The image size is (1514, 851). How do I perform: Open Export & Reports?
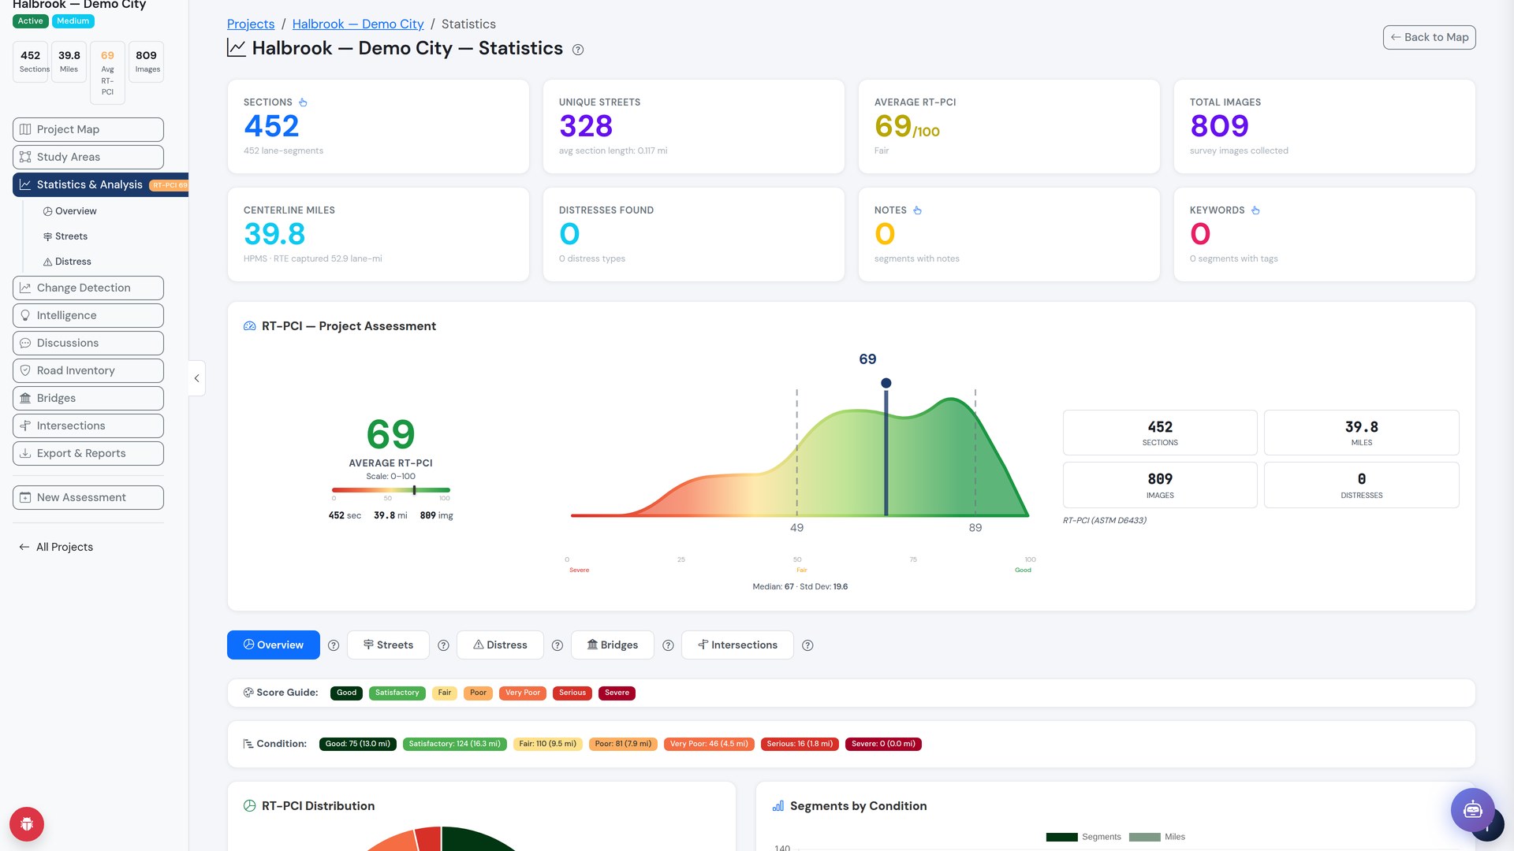click(x=88, y=453)
